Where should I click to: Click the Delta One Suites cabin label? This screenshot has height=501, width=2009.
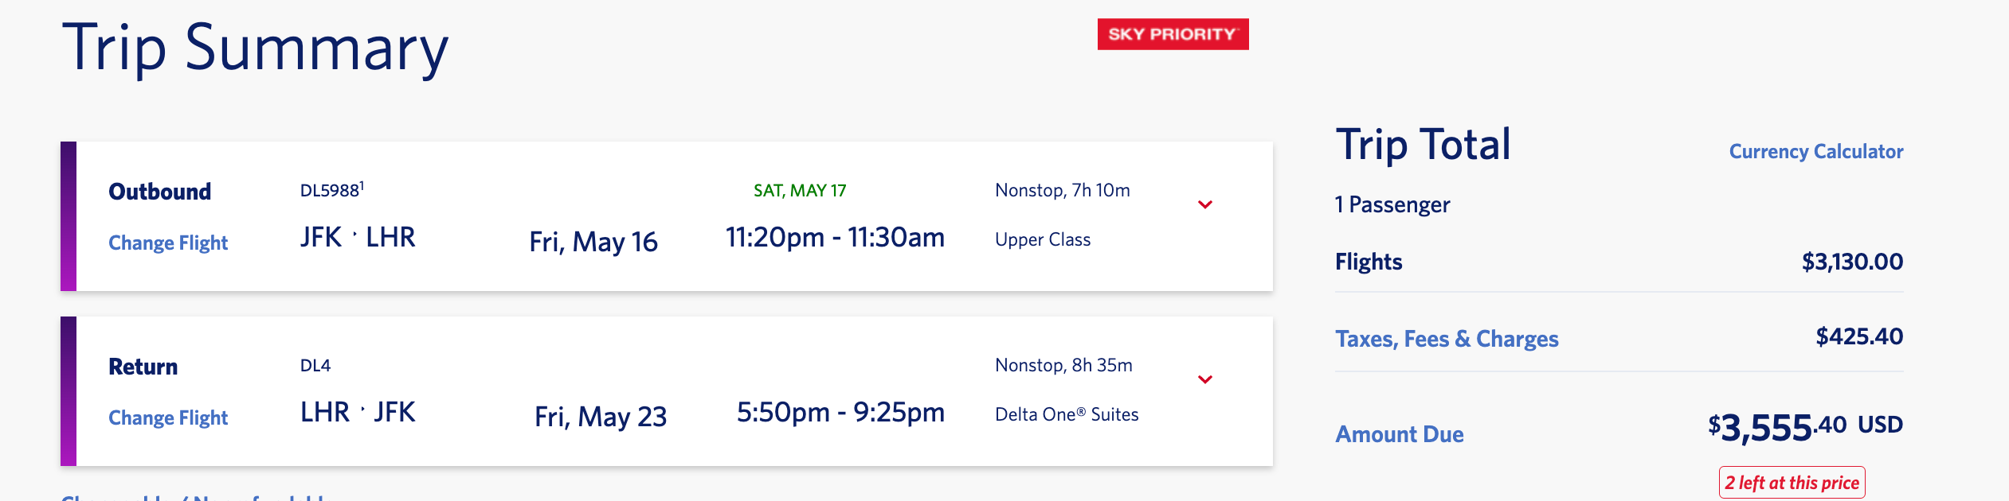pos(1067,414)
